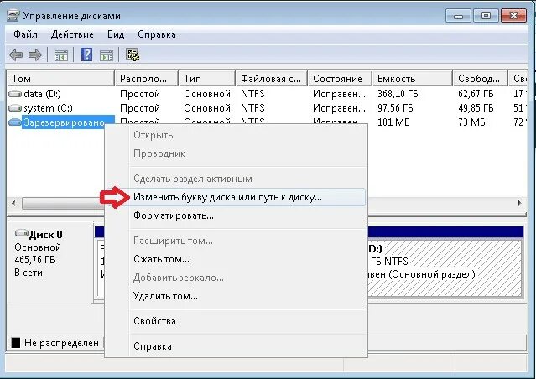536x379 pixels.
Task: Select the system (C:) volume drive icon
Action: (x=15, y=108)
